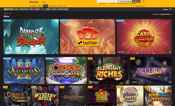The height and width of the screenshot is (106, 175).
Task: Click the Buscar search field
Action: coord(166,9)
